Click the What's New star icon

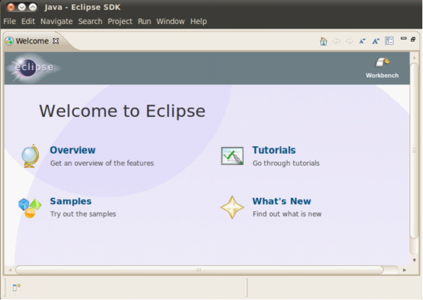point(232,207)
